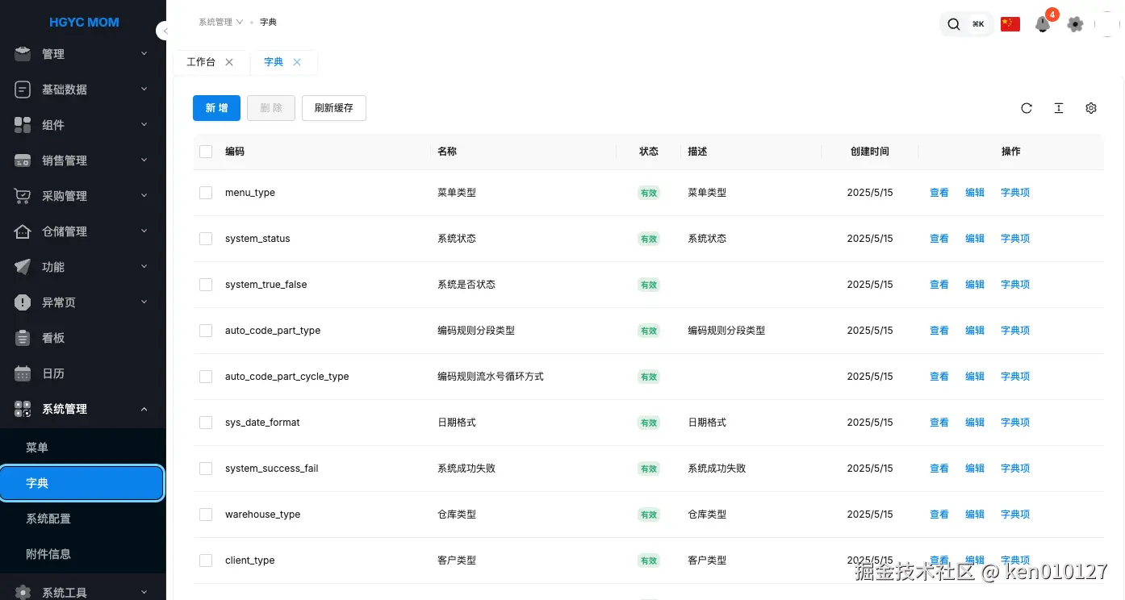Click the 系统工具 gear icon
1125x600 pixels.
click(23, 592)
